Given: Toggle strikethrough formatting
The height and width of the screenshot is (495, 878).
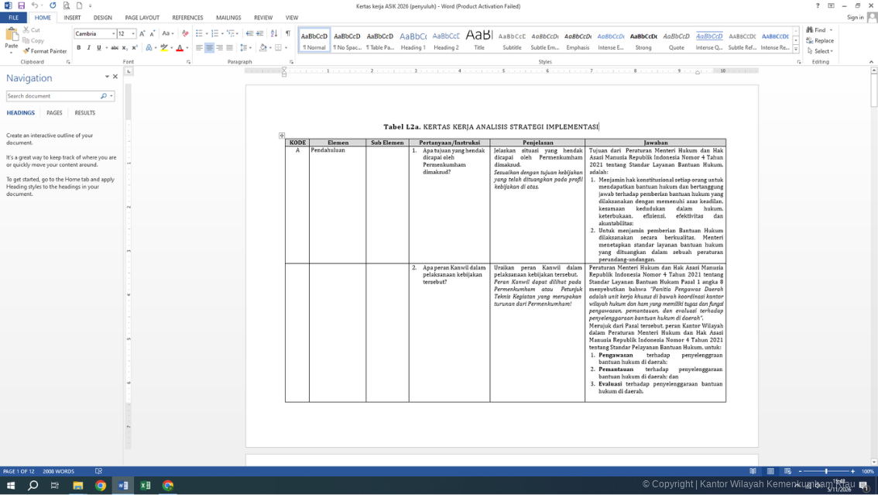Looking at the screenshot, I should (x=115, y=48).
